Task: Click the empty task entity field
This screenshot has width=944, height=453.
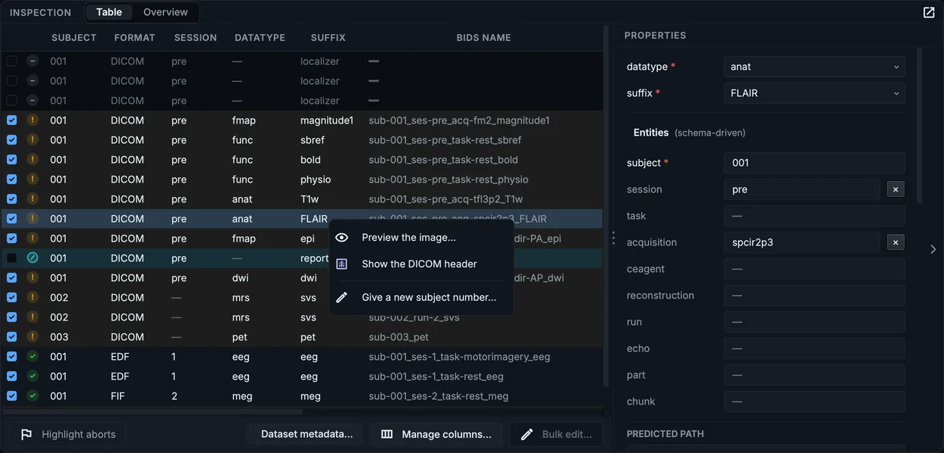Action: (x=814, y=216)
